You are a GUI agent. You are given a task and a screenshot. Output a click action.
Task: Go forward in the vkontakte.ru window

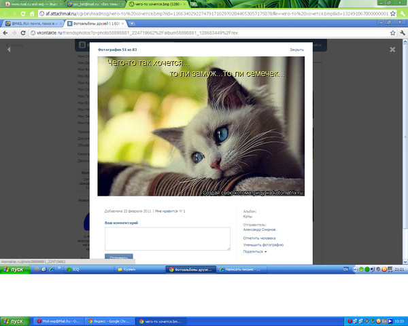[x=14, y=33]
